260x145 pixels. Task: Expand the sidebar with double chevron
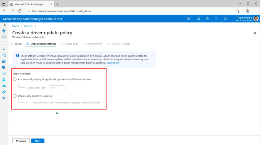click(x=5, y=25)
